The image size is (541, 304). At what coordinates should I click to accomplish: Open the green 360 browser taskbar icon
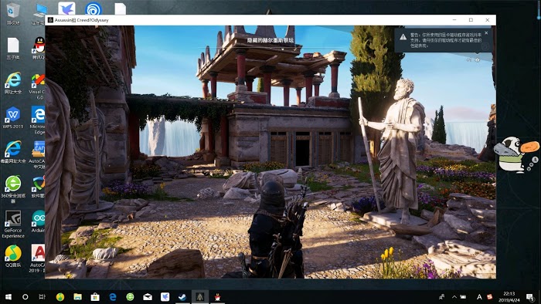pyautogui.click(x=130, y=297)
